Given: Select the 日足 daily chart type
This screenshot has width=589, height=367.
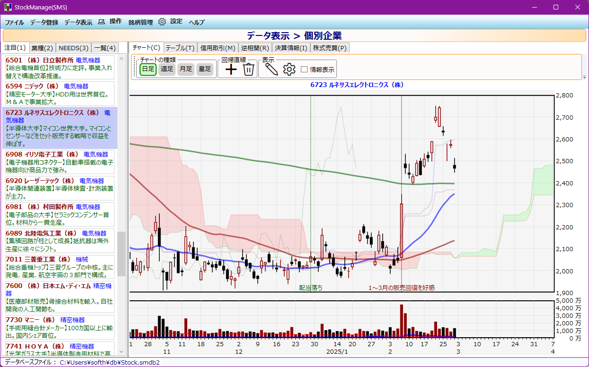Looking at the screenshot, I should coord(148,69).
